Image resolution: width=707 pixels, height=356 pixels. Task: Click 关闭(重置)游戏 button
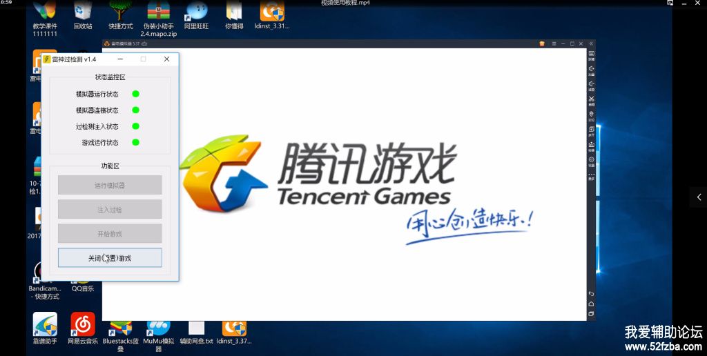pos(110,258)
